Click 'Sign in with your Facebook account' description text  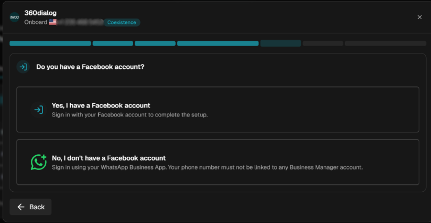pos(130,114)
